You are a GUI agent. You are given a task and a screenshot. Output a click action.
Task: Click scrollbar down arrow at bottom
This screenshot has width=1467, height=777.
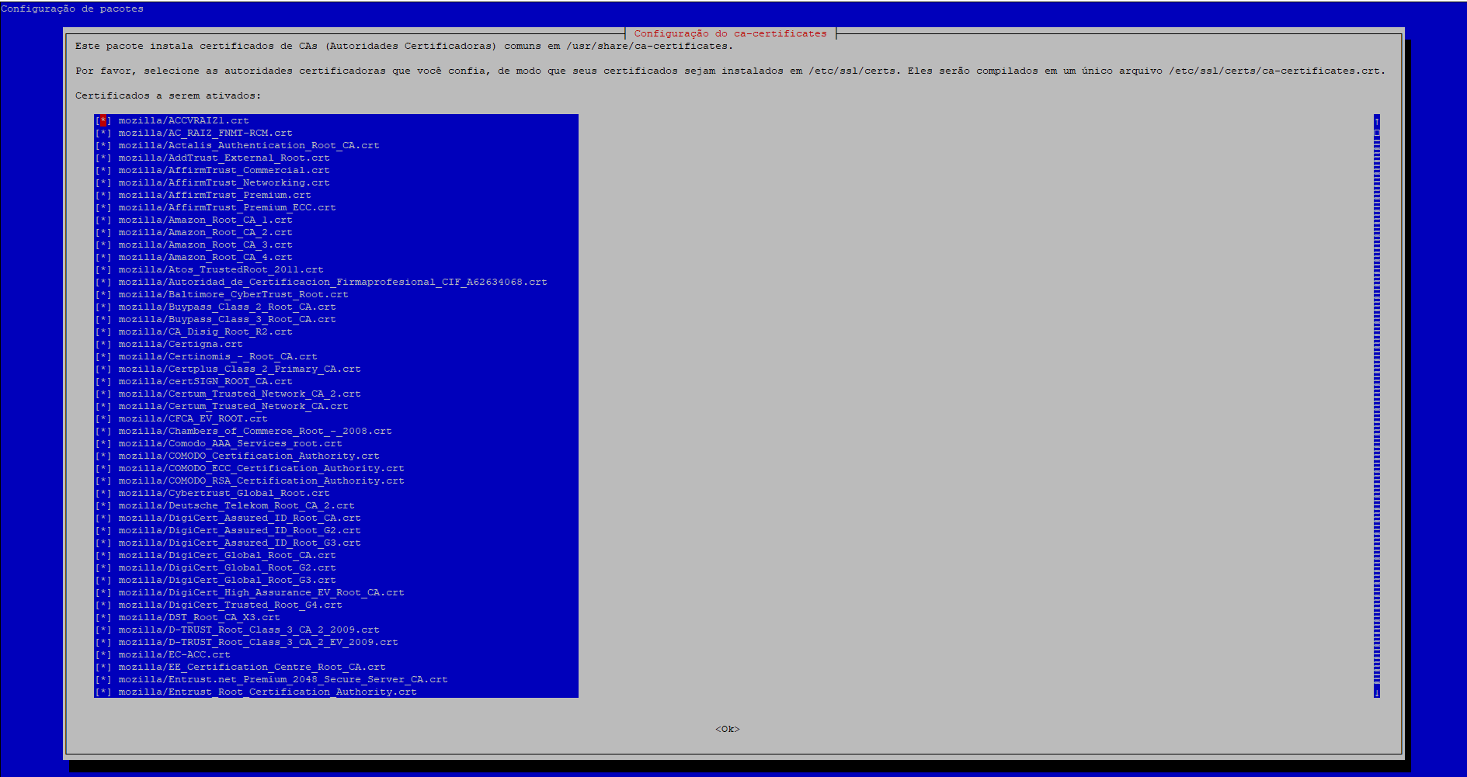(1376, 692)
